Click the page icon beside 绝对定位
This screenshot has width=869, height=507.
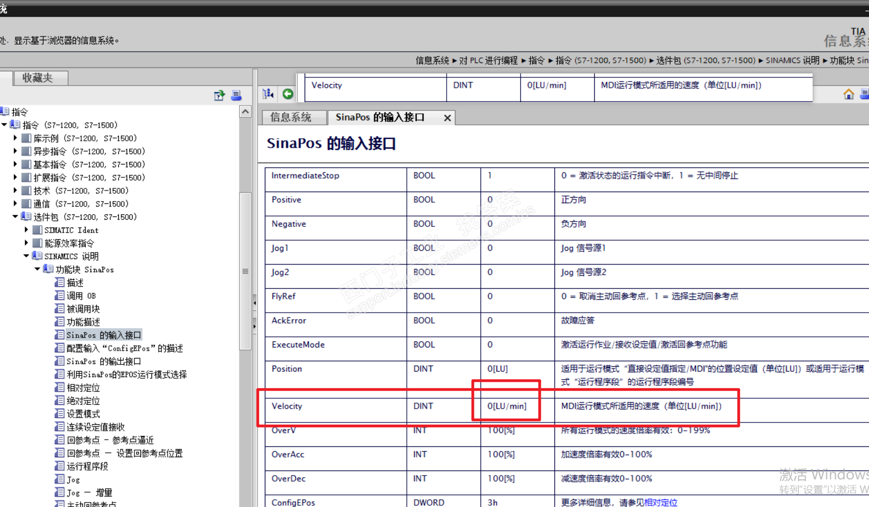[60, 400]
